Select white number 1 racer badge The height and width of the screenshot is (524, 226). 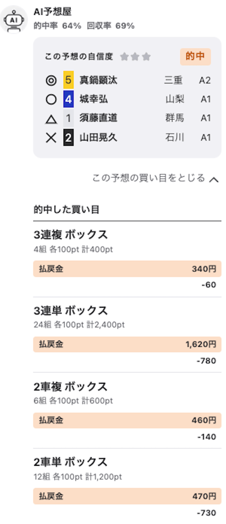pyautogui.click(x=69, y=118)
